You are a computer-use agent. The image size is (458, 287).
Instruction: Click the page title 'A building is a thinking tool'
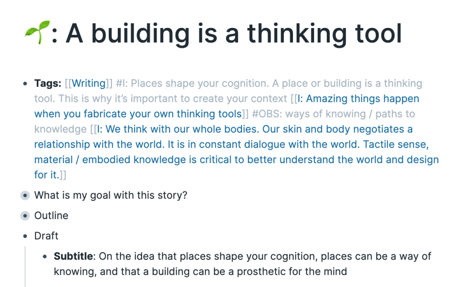234,33
